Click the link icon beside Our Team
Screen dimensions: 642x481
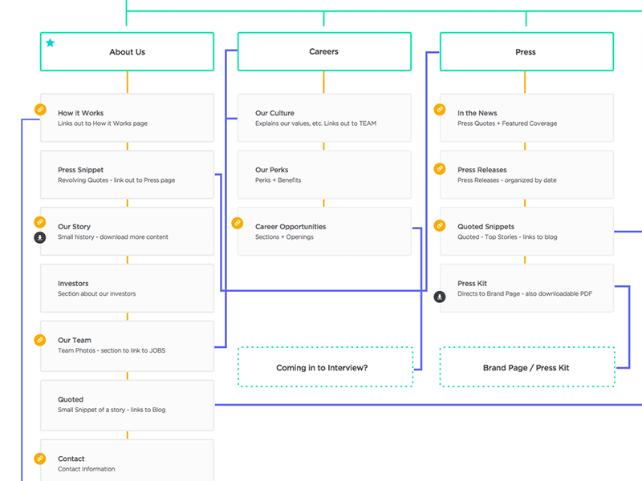click(x=40, y=340)
